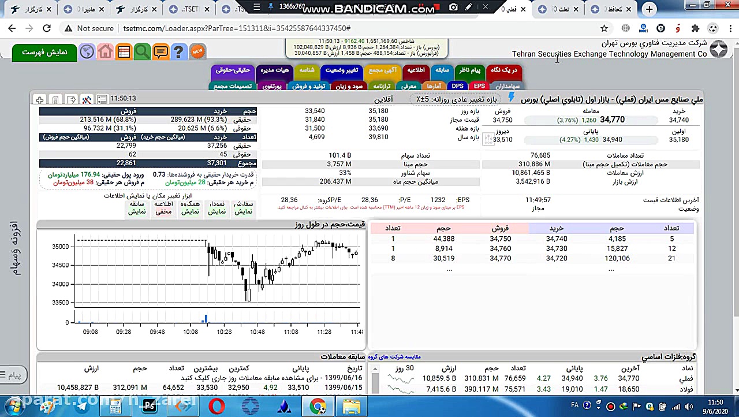Open the orange messages chat icon

point(161,52)
